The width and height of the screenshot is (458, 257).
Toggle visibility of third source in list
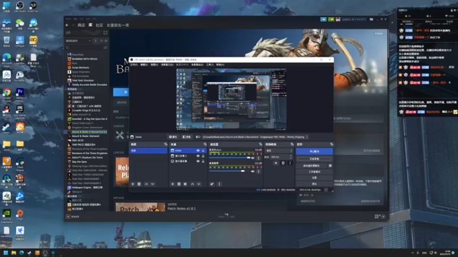[198, 161]
